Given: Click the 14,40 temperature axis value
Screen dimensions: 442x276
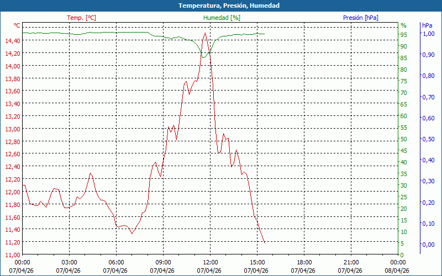Looking at the screenshot, I should point(12,41).
